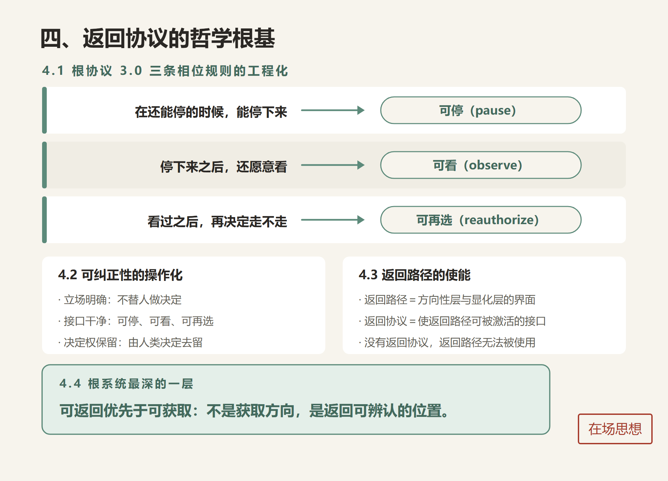Click the 可看（observe）pill label
Screen dimensions: 668x481
pyautogui.click(x=481, y=165)
